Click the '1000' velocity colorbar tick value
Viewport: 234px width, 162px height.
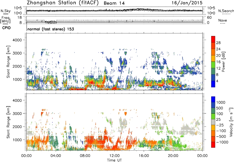click(221, 102)
